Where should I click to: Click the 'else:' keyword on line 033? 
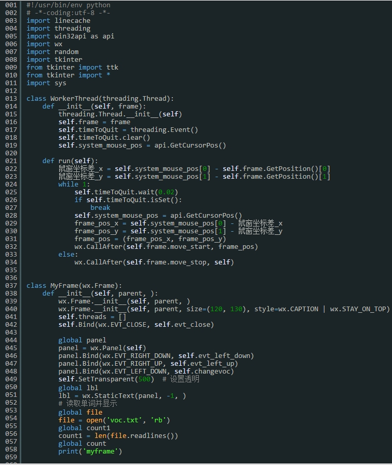pos(68,255)
